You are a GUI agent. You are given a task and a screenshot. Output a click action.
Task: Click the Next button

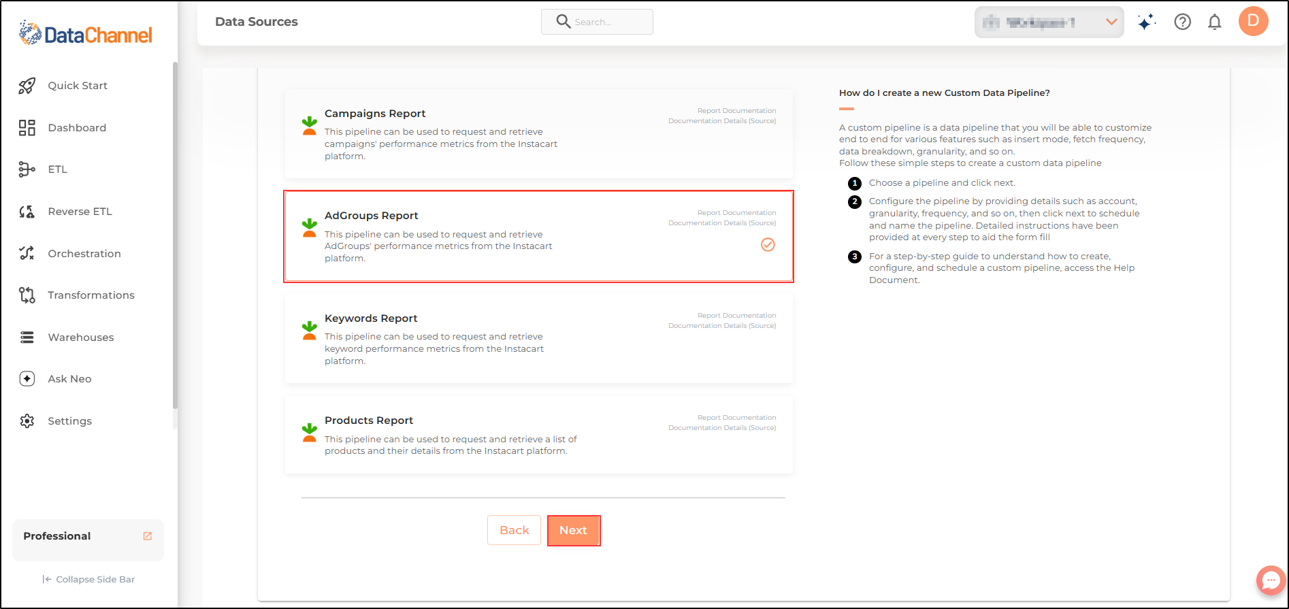click(x=573, y=530)
